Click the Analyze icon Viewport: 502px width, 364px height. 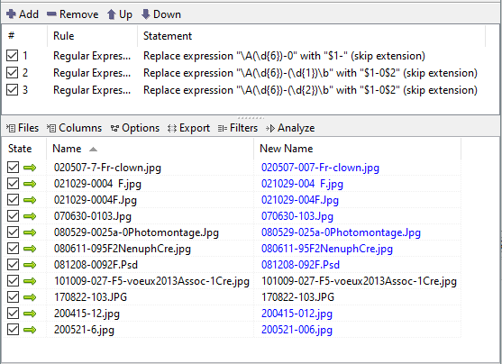point(270,128)
